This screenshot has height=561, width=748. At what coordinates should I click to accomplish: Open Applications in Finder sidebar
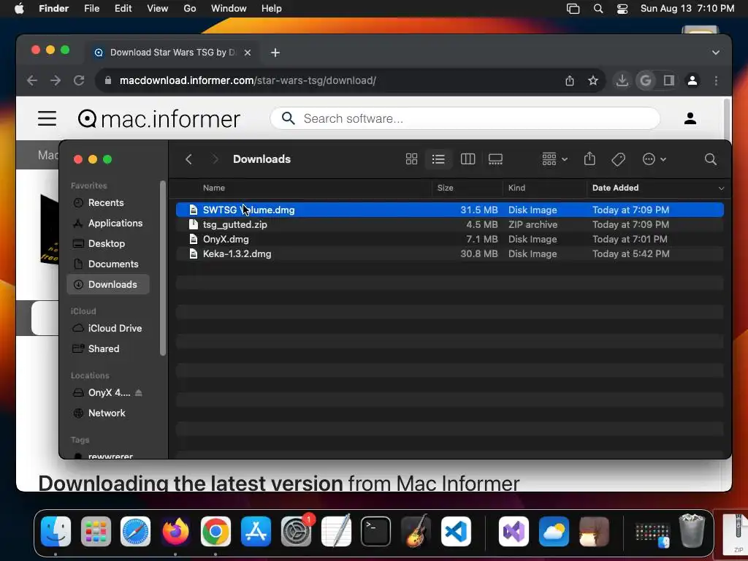pyautogui.click(x=107, y=224)
